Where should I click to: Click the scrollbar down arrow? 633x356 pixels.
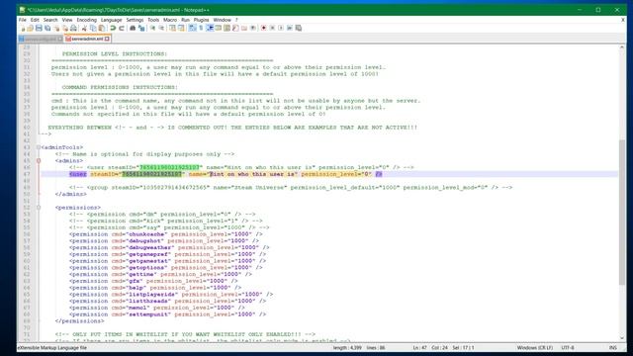pyautogui.click(x=622, y=338)
